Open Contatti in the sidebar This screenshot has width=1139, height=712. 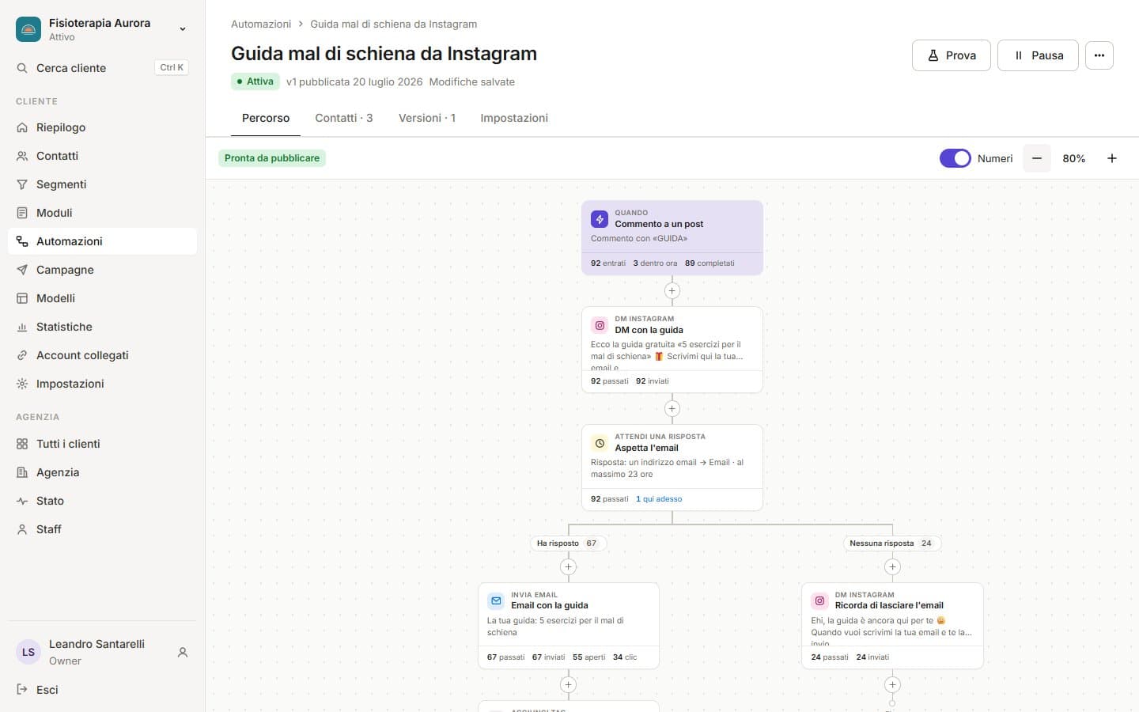point(102,156)
